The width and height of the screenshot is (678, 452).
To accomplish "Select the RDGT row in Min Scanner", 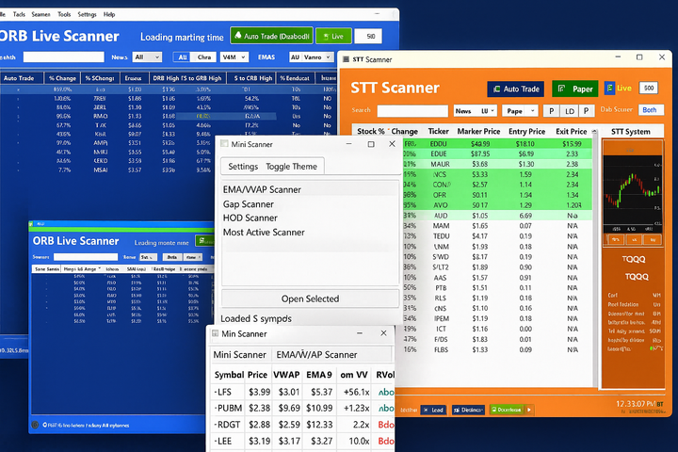I will [302, 425].
